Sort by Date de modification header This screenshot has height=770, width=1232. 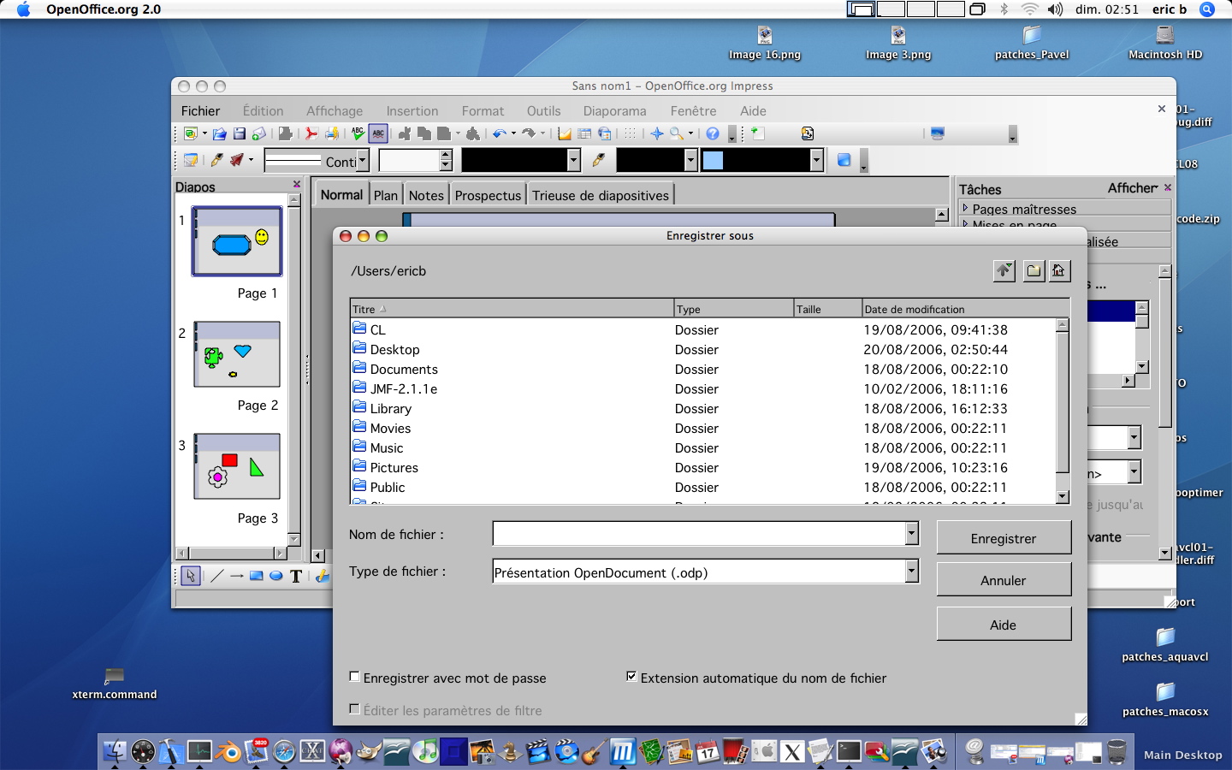pos(965,309)
